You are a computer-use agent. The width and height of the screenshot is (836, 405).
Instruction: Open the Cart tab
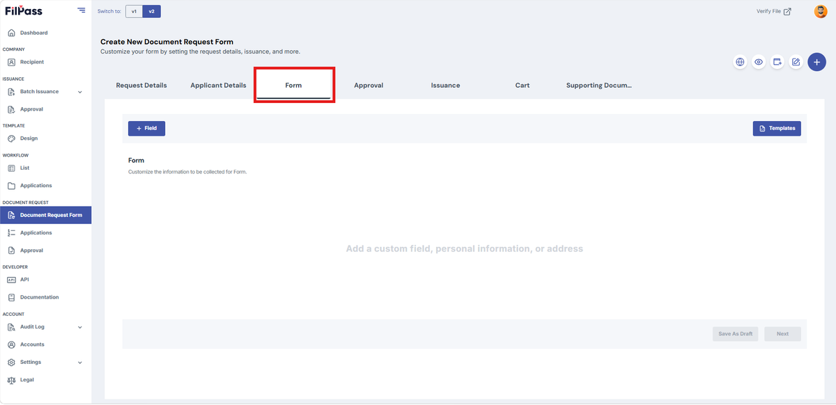[522, 86]
